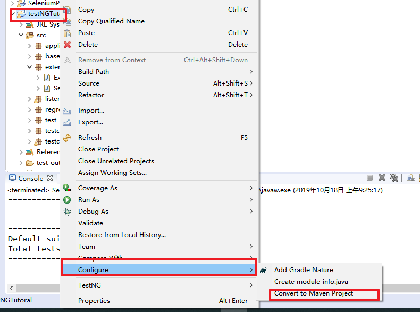The width and height of the screenshot is (420, 312).
Task: Click the red Delete X icon
Action: click(x=67, y=45)
